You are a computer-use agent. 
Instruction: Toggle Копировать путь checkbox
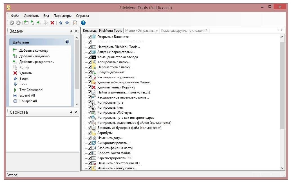pos(90,102)
